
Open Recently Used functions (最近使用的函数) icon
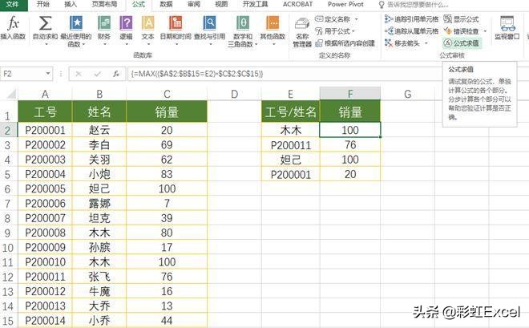point(76,23)
